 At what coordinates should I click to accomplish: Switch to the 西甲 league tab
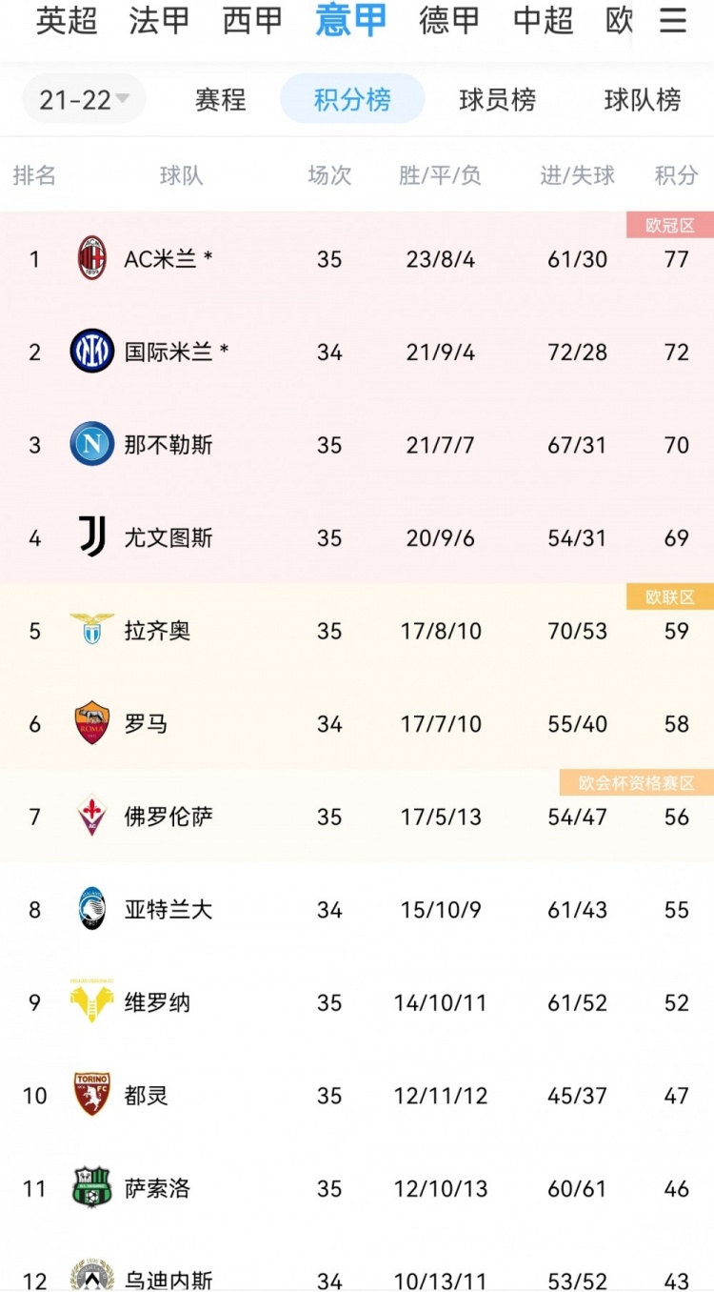(253, 20)
